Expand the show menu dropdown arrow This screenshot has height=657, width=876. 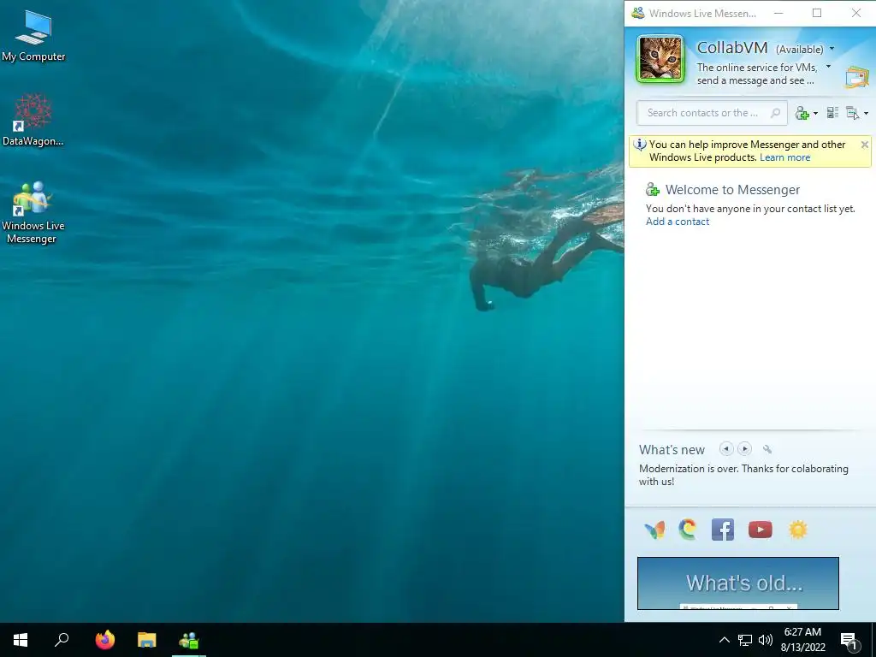pos(866,114)
